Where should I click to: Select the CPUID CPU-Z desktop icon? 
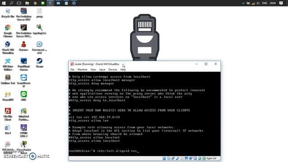tap(24, 131)
